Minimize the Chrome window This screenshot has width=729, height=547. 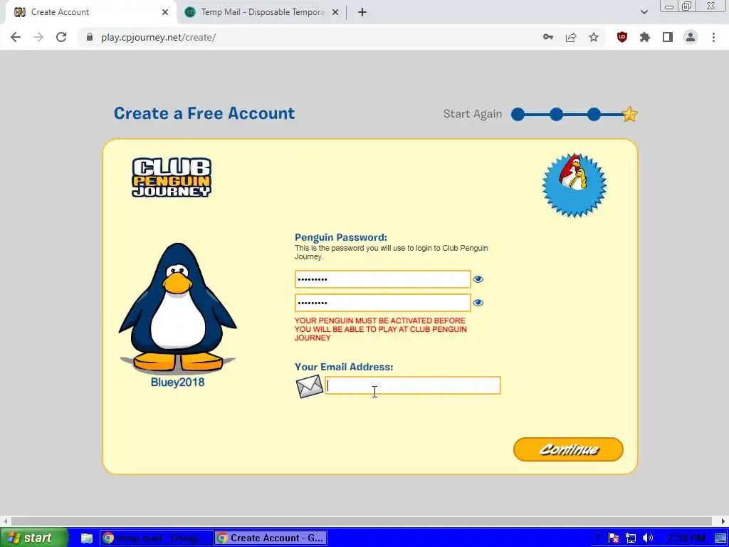click(x=669, y=6)
